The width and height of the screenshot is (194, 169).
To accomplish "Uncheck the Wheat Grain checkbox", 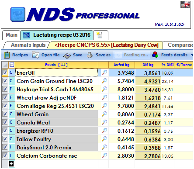I will [5, 114].
